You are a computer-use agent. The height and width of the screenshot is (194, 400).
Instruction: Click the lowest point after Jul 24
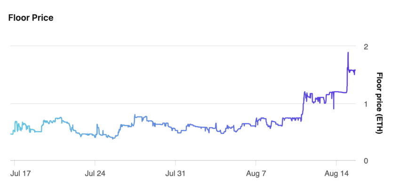pyautogui.click(x=113, y=139)
